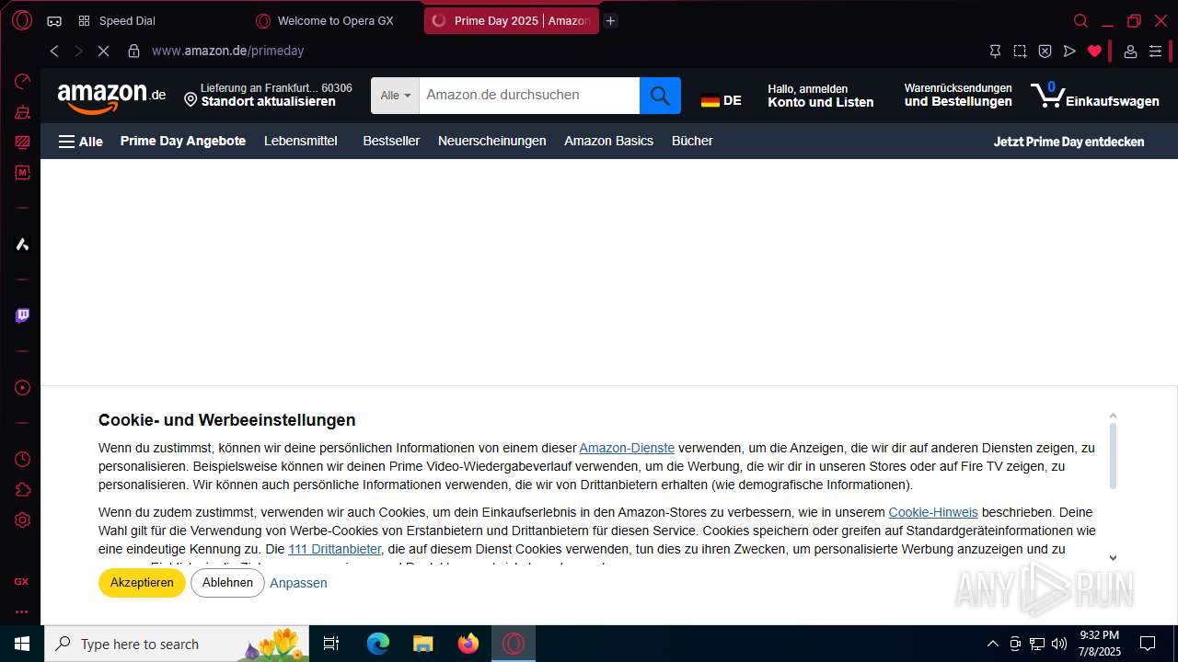1178x662 pixels.
Task: Click the sidebar three-dots more button
Action: [22, 611]
